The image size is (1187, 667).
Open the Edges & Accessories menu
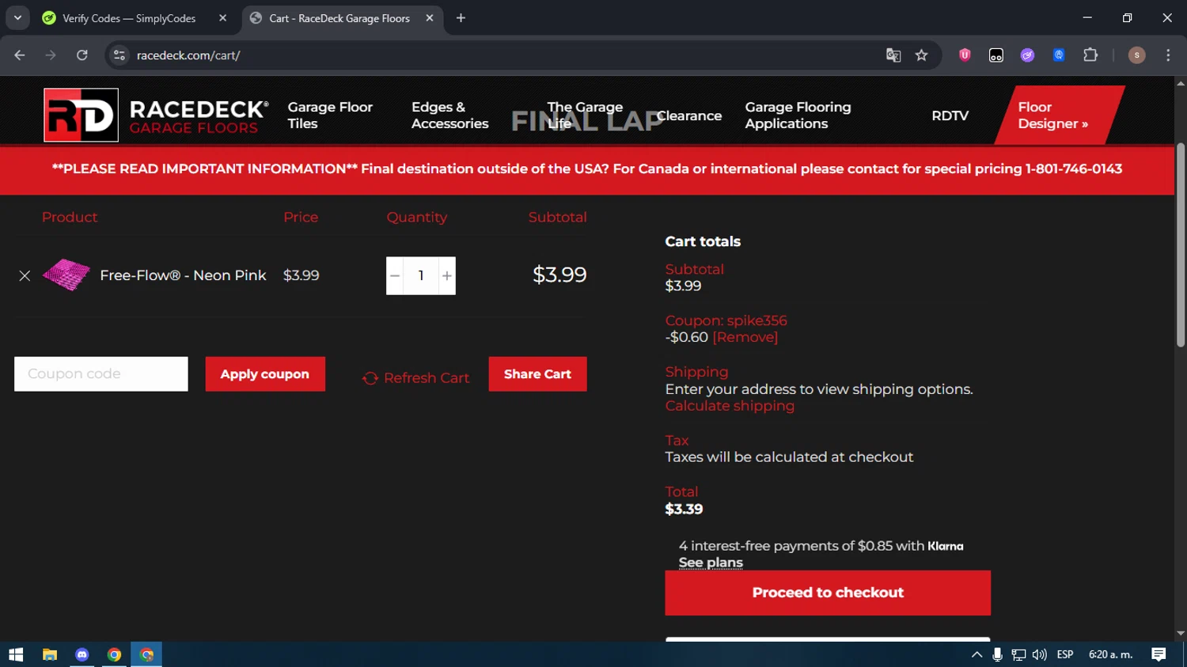449,116
